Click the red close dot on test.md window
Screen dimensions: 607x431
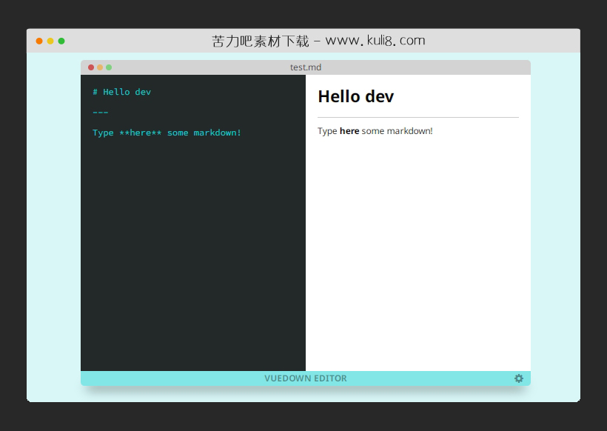[x=90, y=67]
